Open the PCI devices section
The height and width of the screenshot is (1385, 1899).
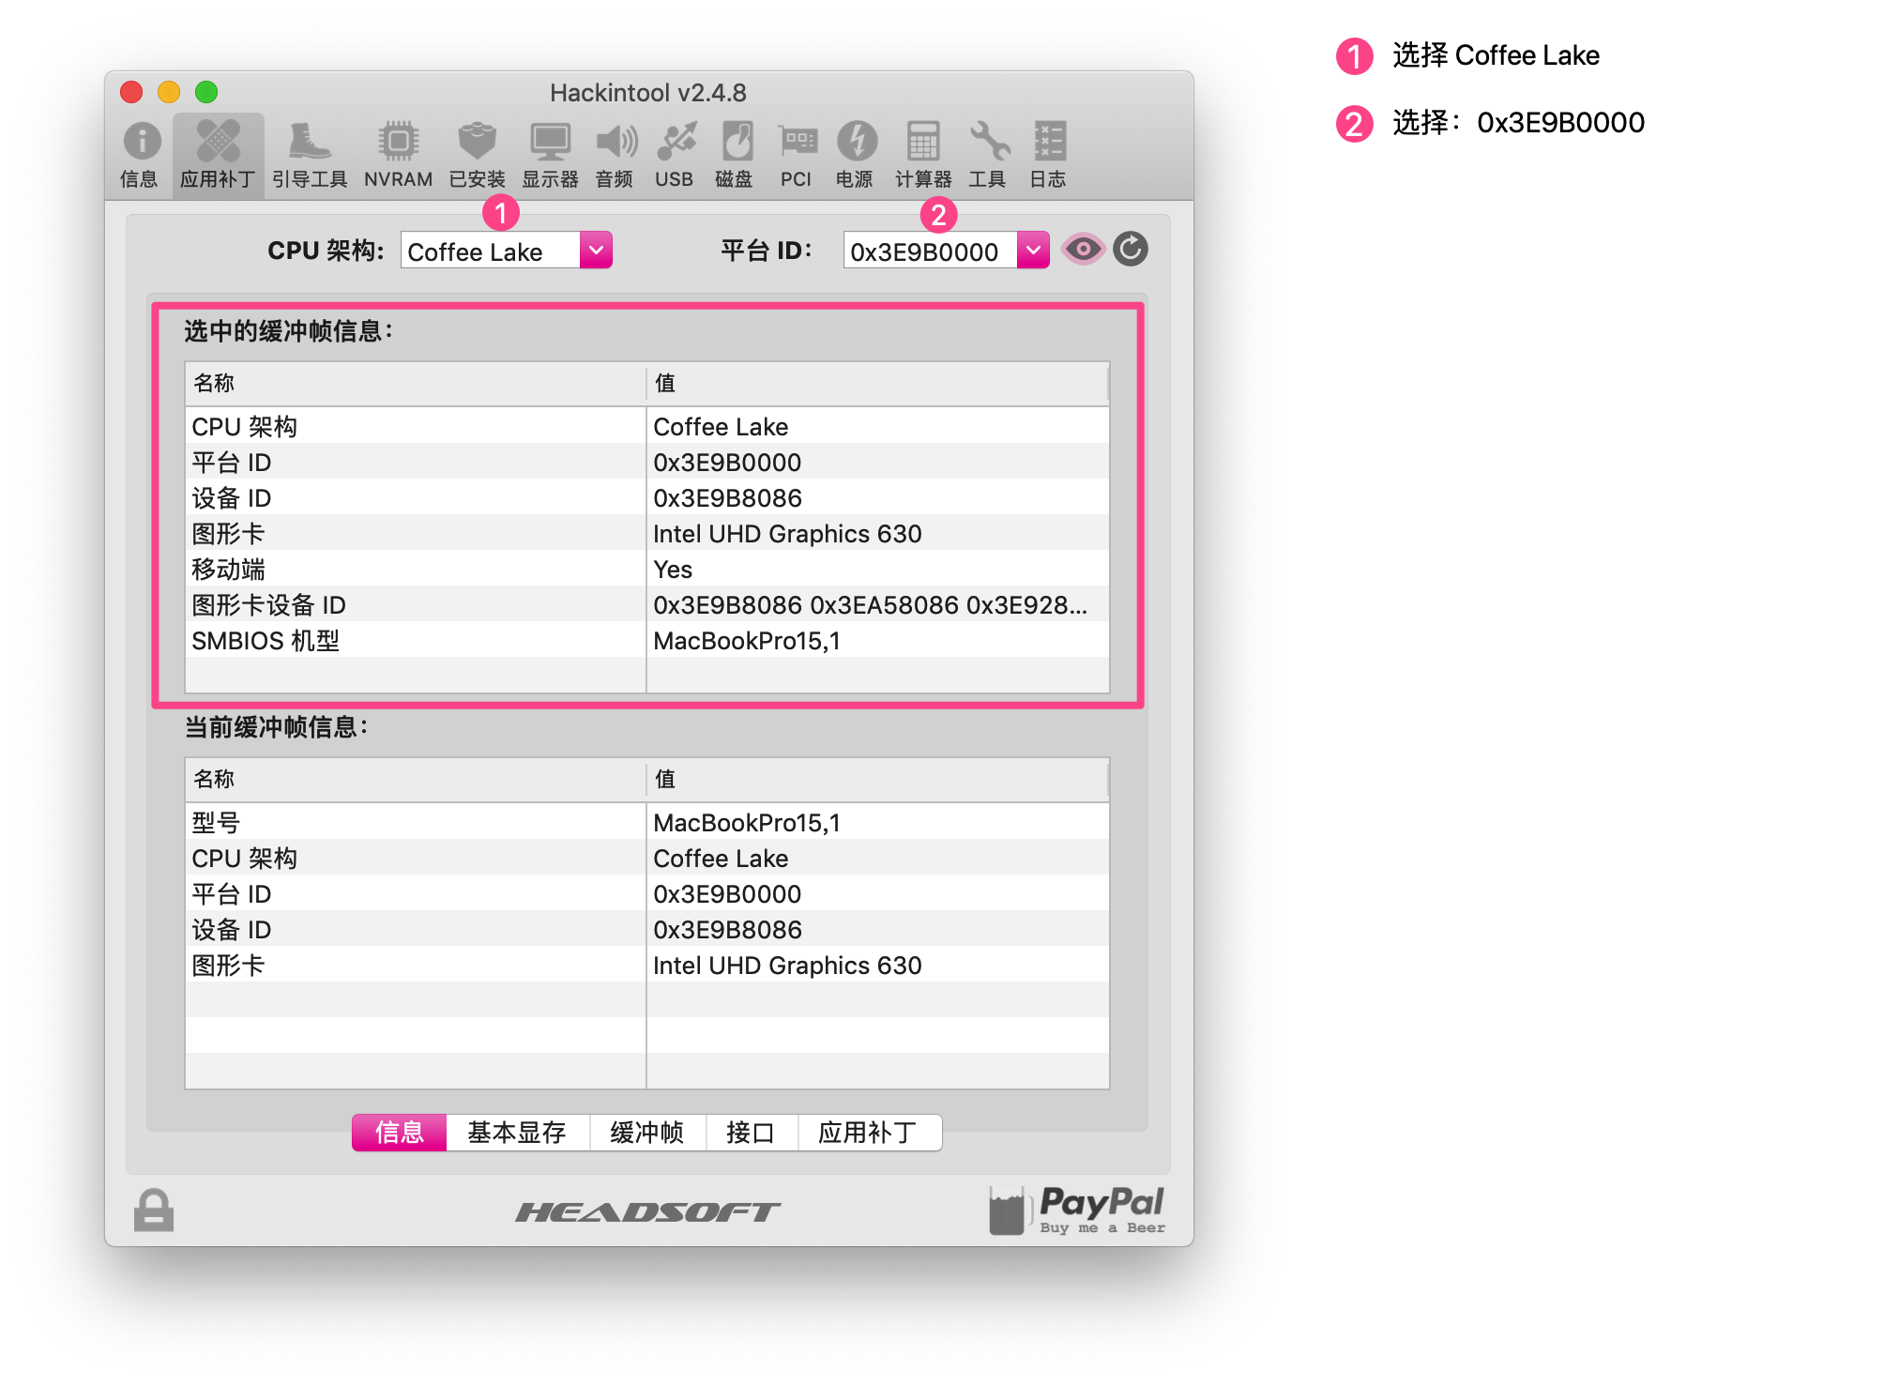(x=797, y=154)
